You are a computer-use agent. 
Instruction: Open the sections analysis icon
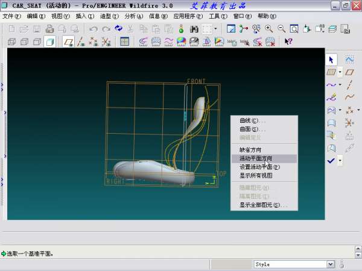(x=156, y=42)
